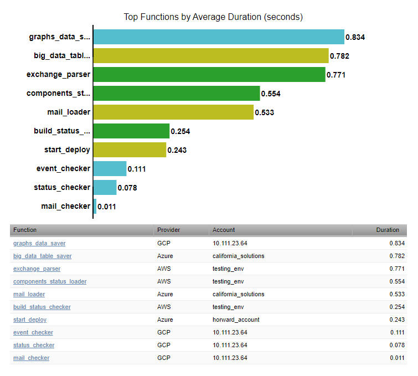This screenshot has height=376, width=418.
Task: Click the start_deploy bar valued 0.243
Action: pos(130,150)
